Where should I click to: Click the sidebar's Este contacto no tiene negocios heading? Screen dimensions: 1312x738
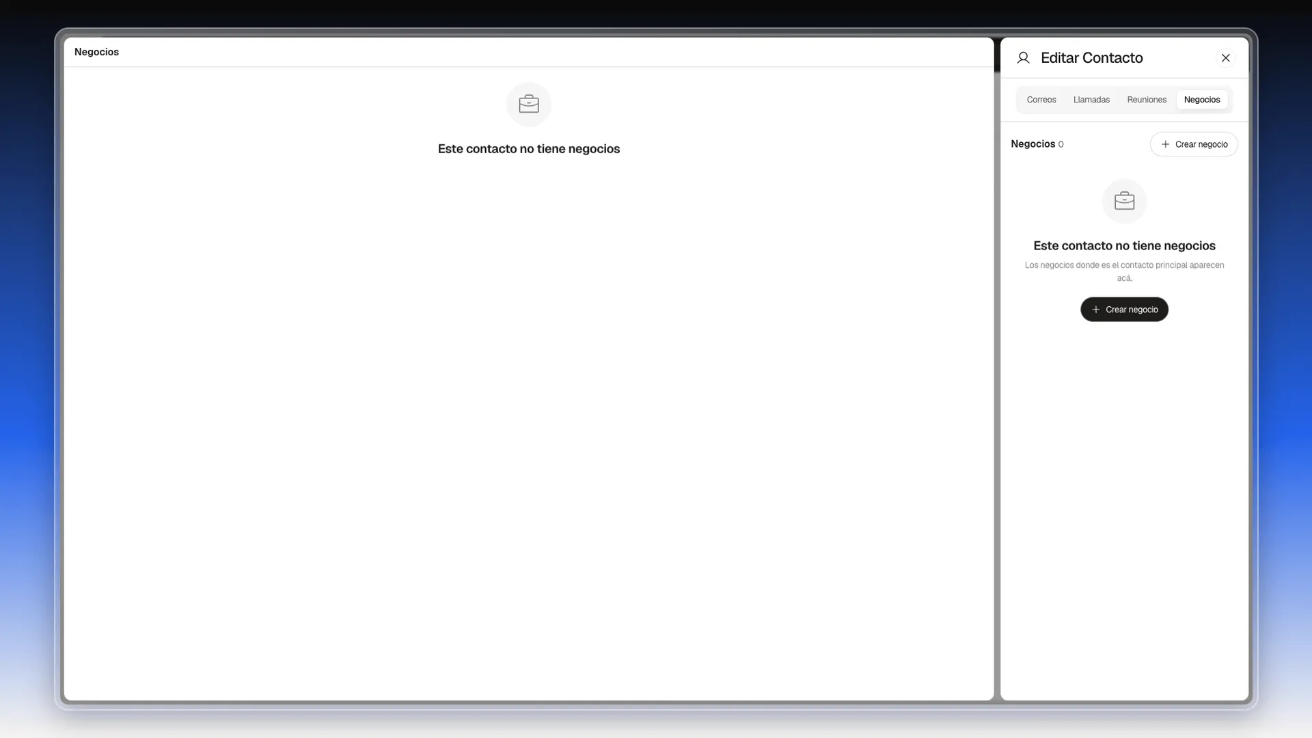pyautogui.click(x=1124, y=246)
